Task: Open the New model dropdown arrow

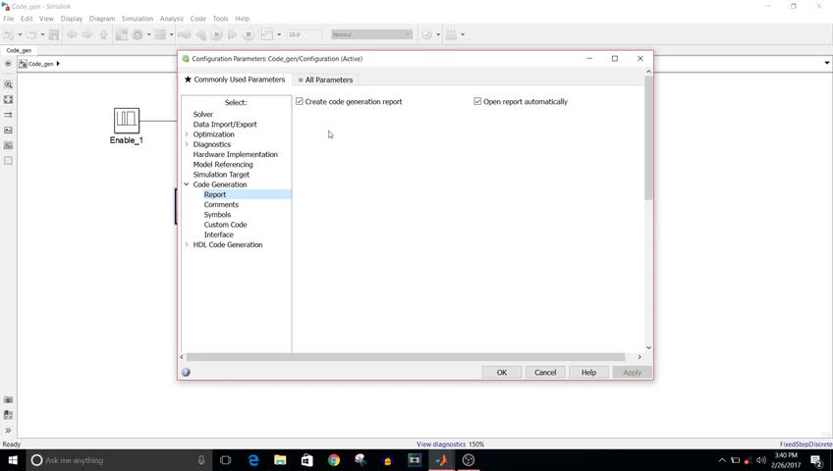Action: (21, 34)
